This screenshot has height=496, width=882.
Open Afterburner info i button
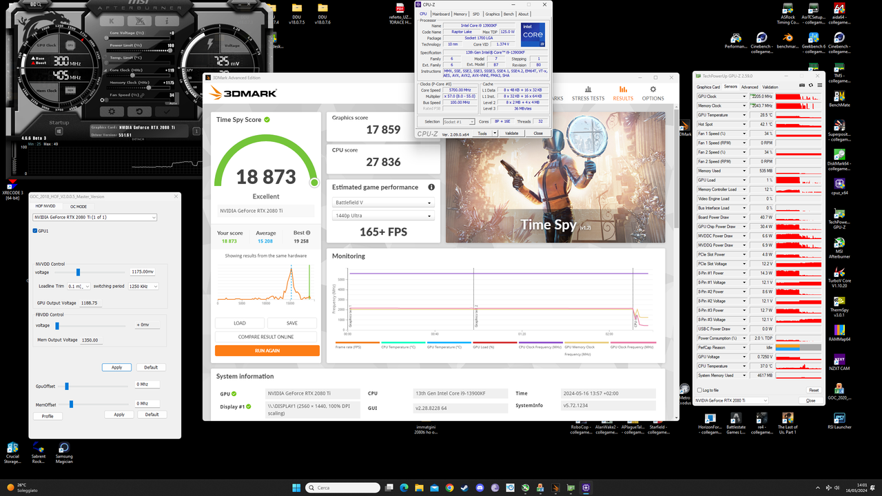tap(166, 21)
